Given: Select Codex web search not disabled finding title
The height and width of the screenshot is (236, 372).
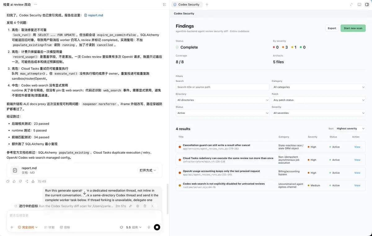Looking at the screenshot, I should pos(224,184).
